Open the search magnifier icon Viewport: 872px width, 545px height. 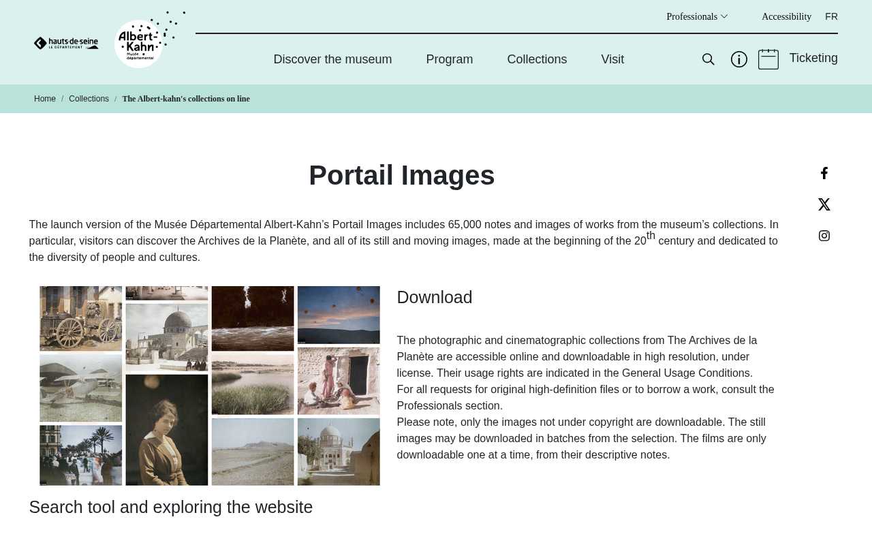pyautogui.click(x=708, y=59)
